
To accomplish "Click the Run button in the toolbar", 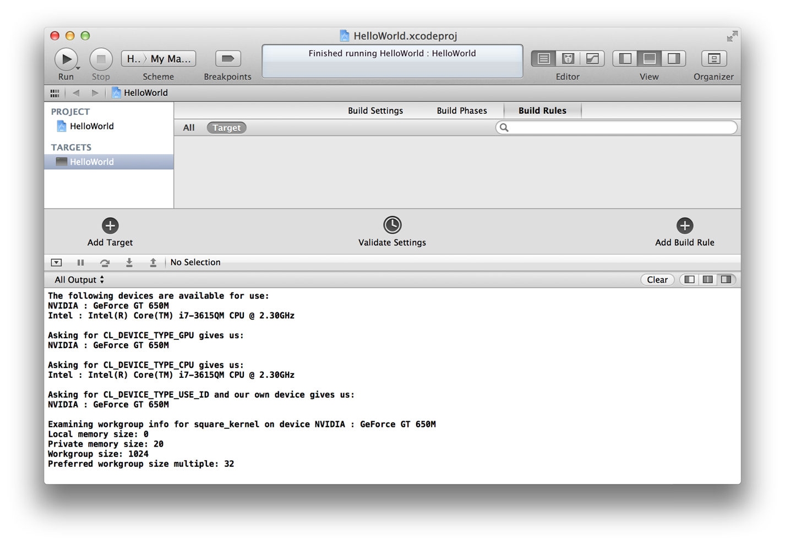I will pyautogui.click(x=66, y=59).
